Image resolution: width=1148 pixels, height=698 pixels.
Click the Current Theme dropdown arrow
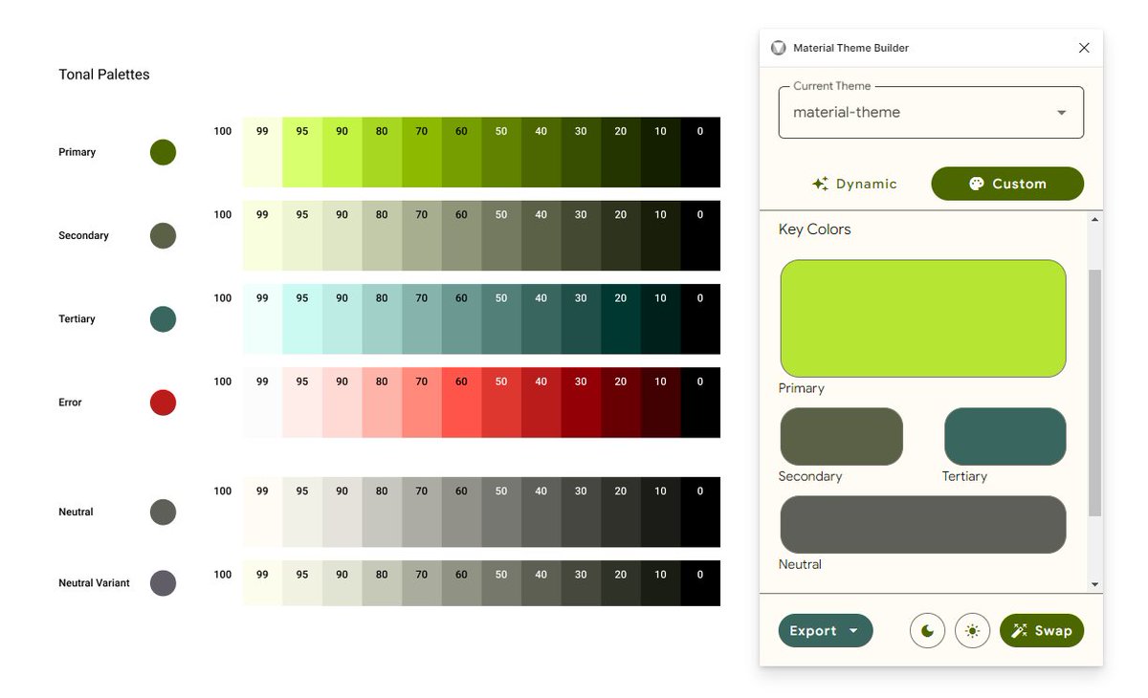coord(1061,113)
